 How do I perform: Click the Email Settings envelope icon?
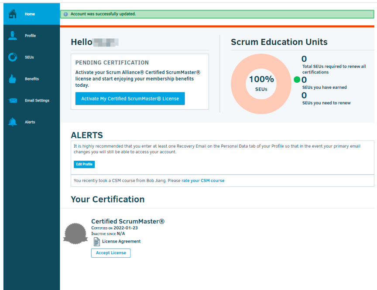tap(13, 101)
